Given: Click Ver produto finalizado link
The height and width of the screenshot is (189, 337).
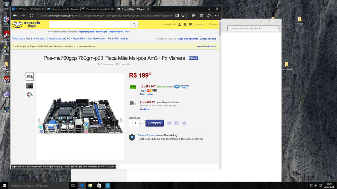Looking at the screenshot, I should [x=207, y=46].
